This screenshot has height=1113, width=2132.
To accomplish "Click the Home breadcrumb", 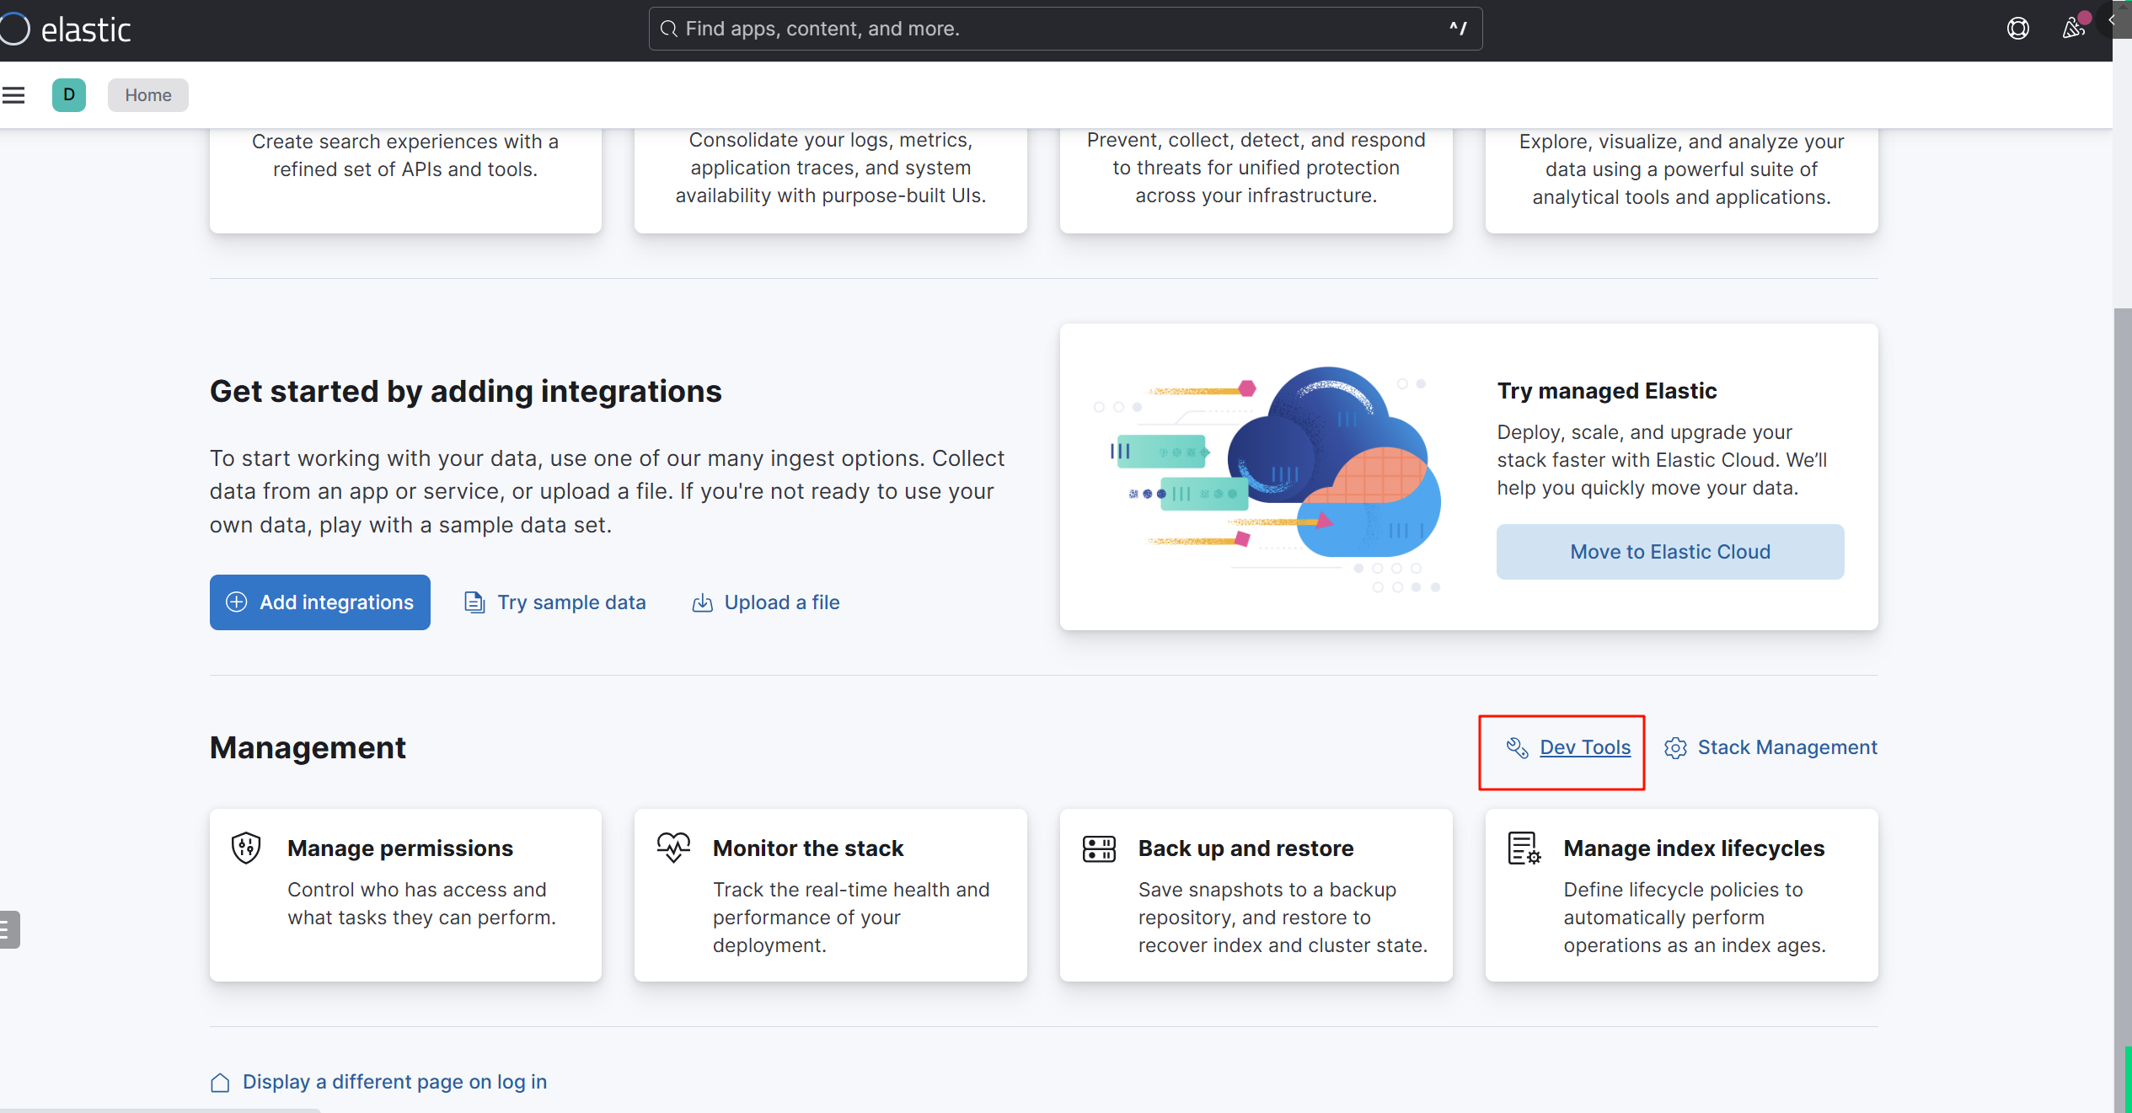I will pos(148,95).
